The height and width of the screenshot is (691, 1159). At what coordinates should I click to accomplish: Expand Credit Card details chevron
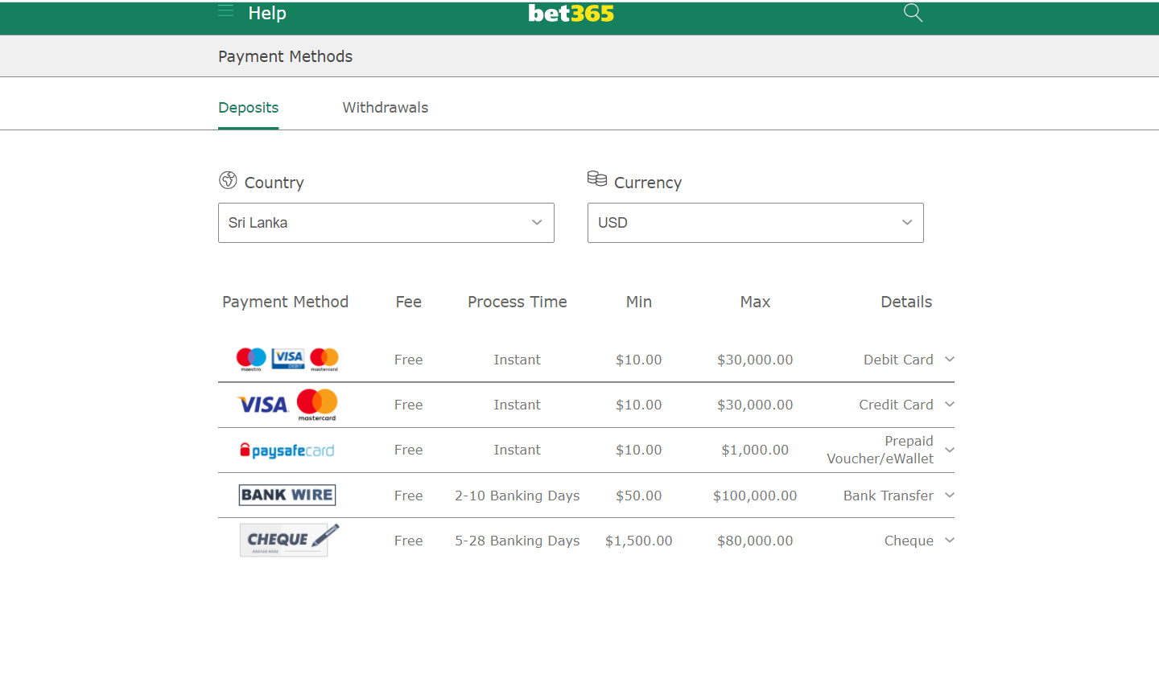pyautogui.click(x=950, y=405)
